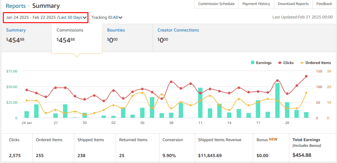
Task: Click the Conversion value 9.90%
Action: (x=169, y=156)
